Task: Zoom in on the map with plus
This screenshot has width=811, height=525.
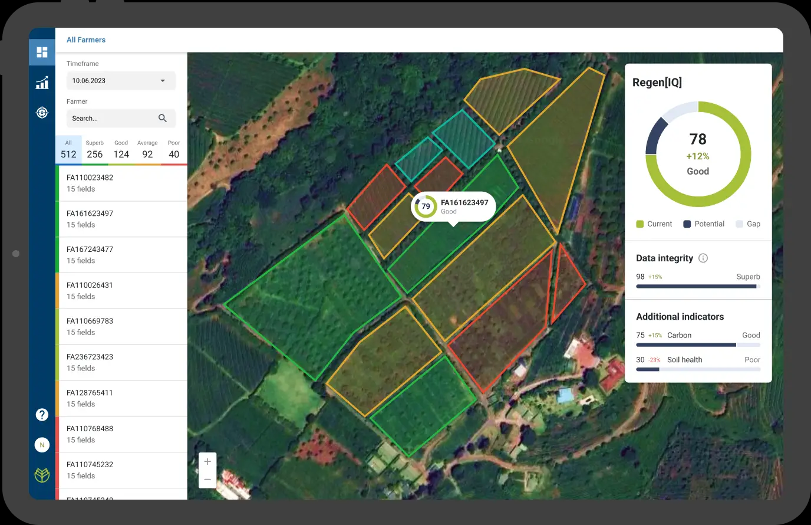Action: point(207,461)
